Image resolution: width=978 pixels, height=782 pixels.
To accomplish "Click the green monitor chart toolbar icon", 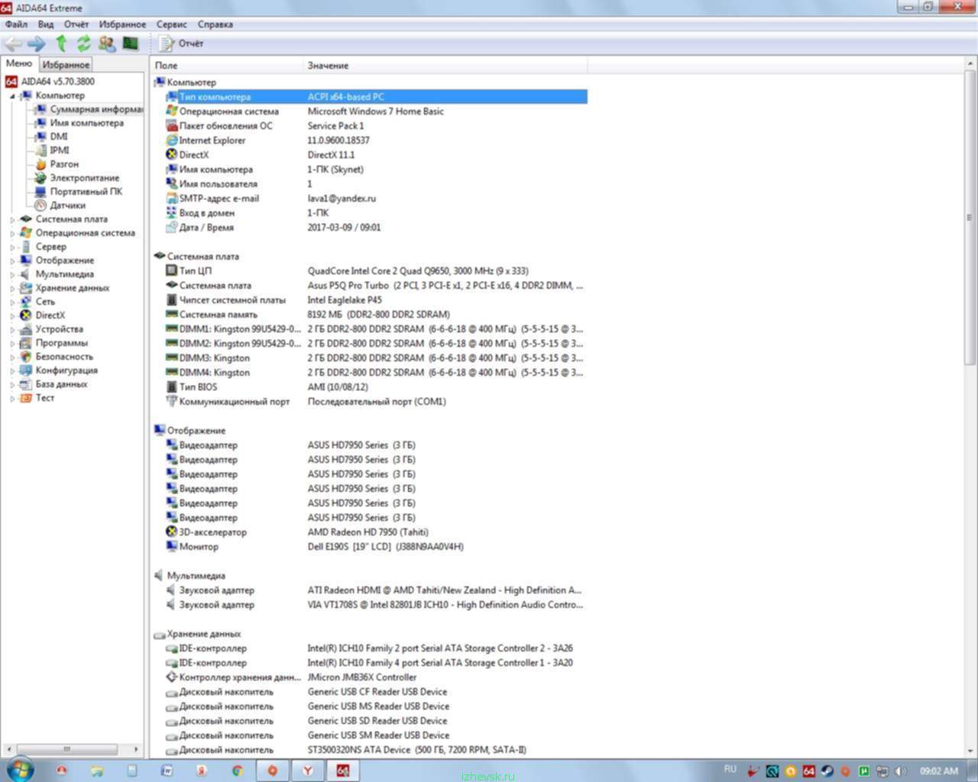I will tap(130, 43).
